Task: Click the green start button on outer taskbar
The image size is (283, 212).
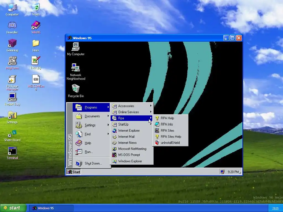Action: [13, 208]
